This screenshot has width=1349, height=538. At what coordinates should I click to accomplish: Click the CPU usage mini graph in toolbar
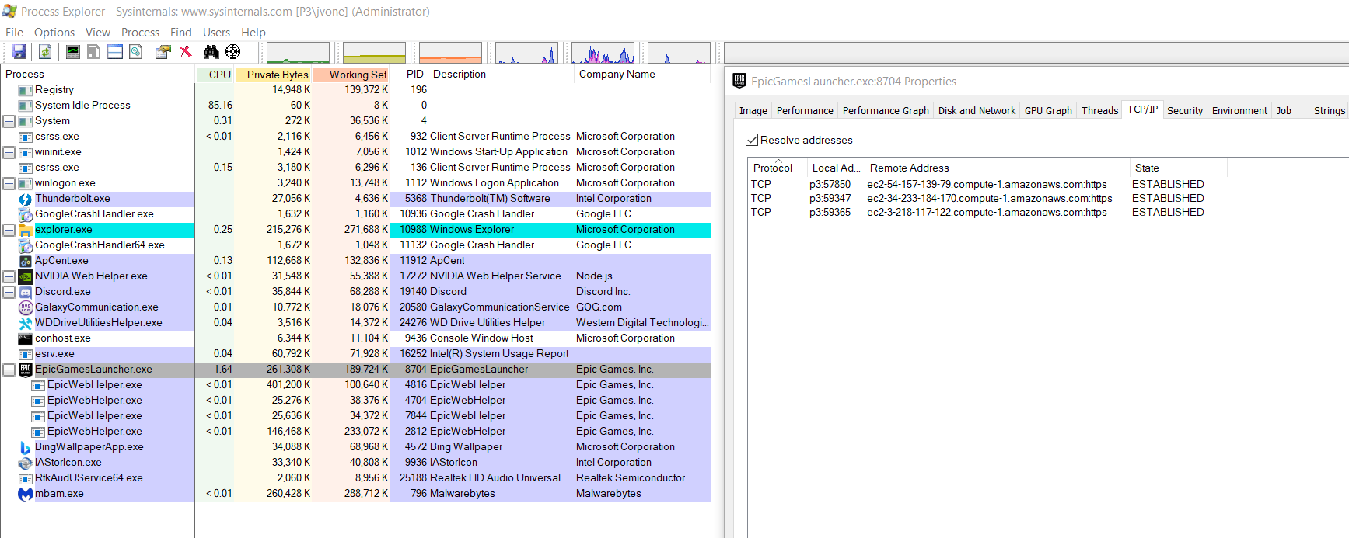pyautogui.click(x=298, y=53)
